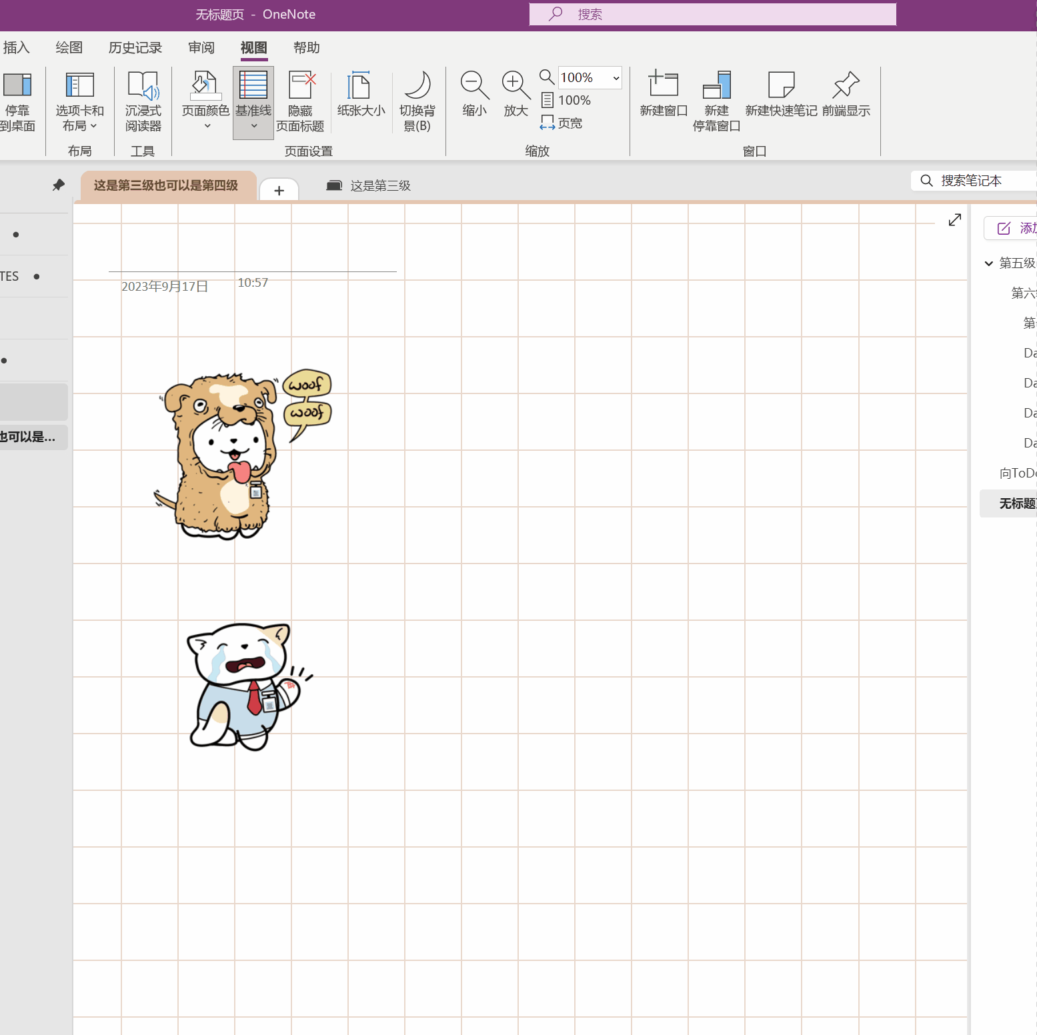Click the Search Notebooks field (搜索笔记本)
1037x1035 pixels.
[x=970, y=181]
